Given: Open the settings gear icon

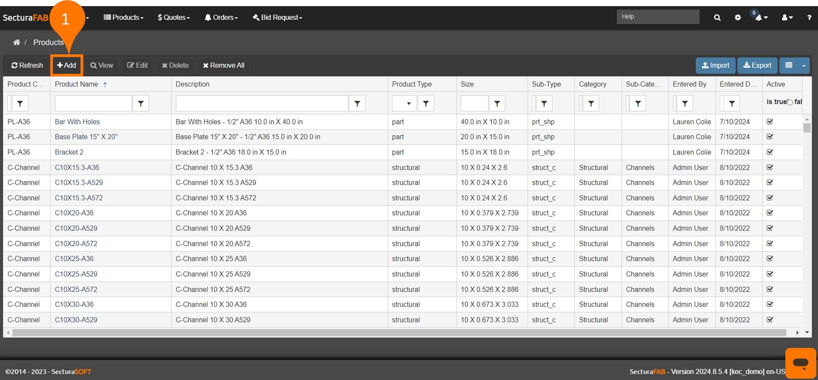Looking at the screenshot, I should 737,18.
